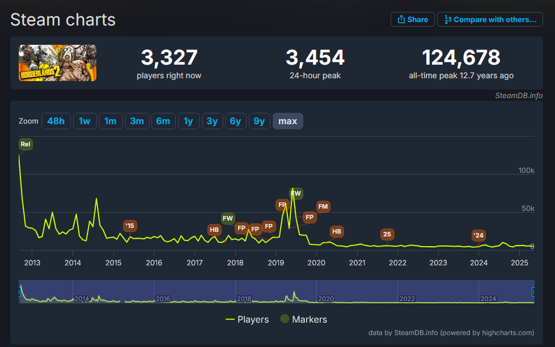555x347 pixels.
Task: Click the 2013 x-axis label
Action: coord(32,263)
